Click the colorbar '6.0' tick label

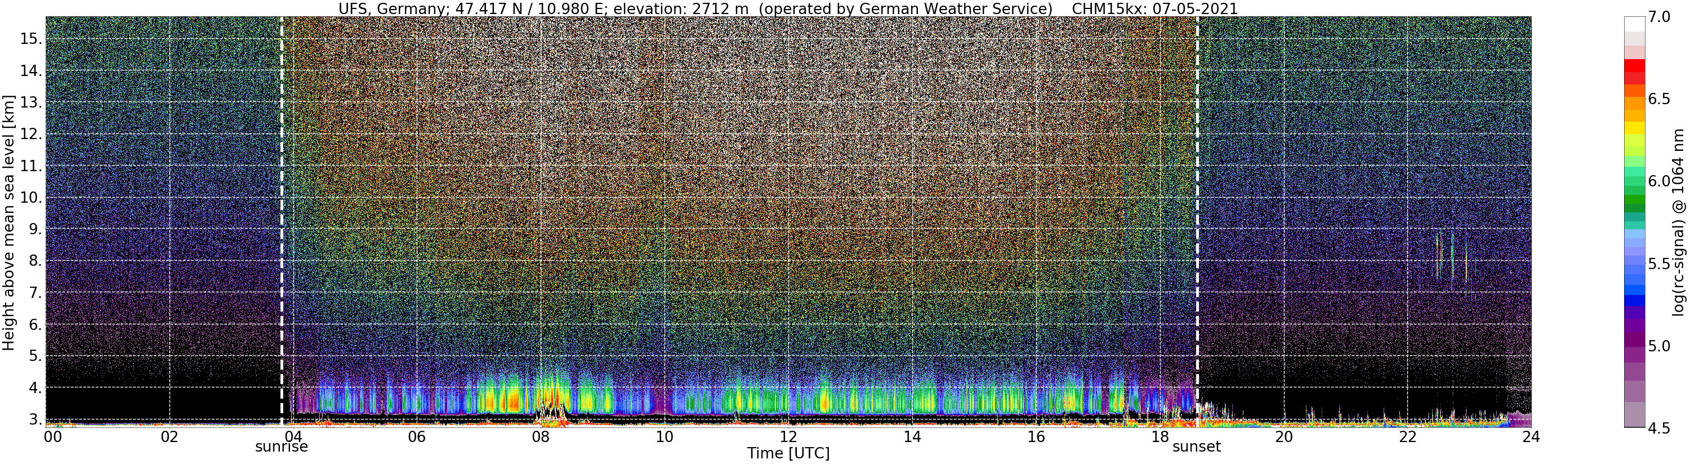click(1658, 181)
